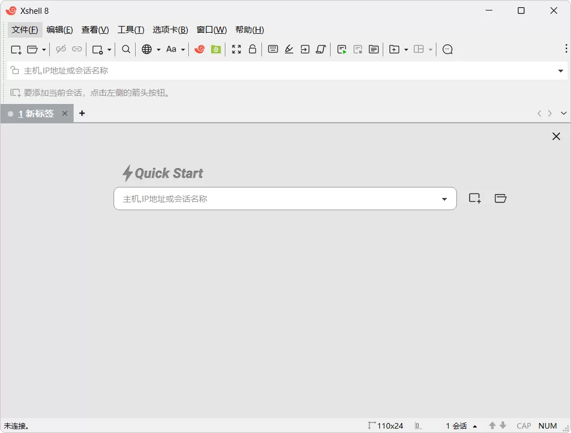Open the Quick Start dropdown arrow
571x433 pixels.
[x=444, y=199]
